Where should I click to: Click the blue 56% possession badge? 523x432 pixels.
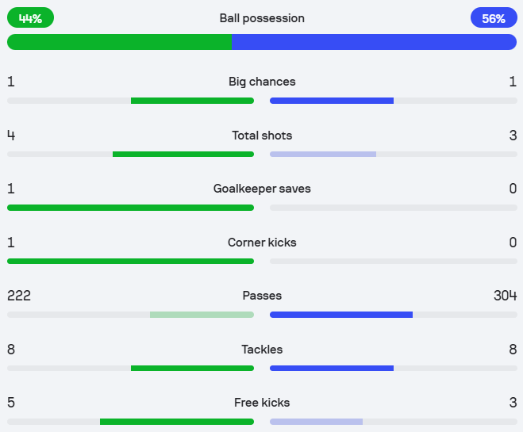coord(493,17)
